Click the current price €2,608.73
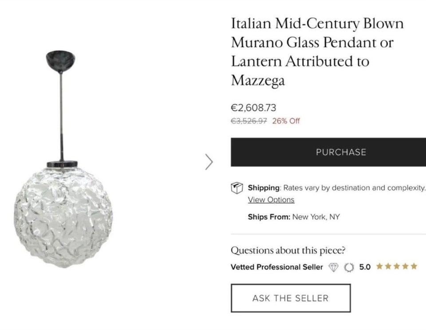This screenshot has width=426, height=330. 253,107
